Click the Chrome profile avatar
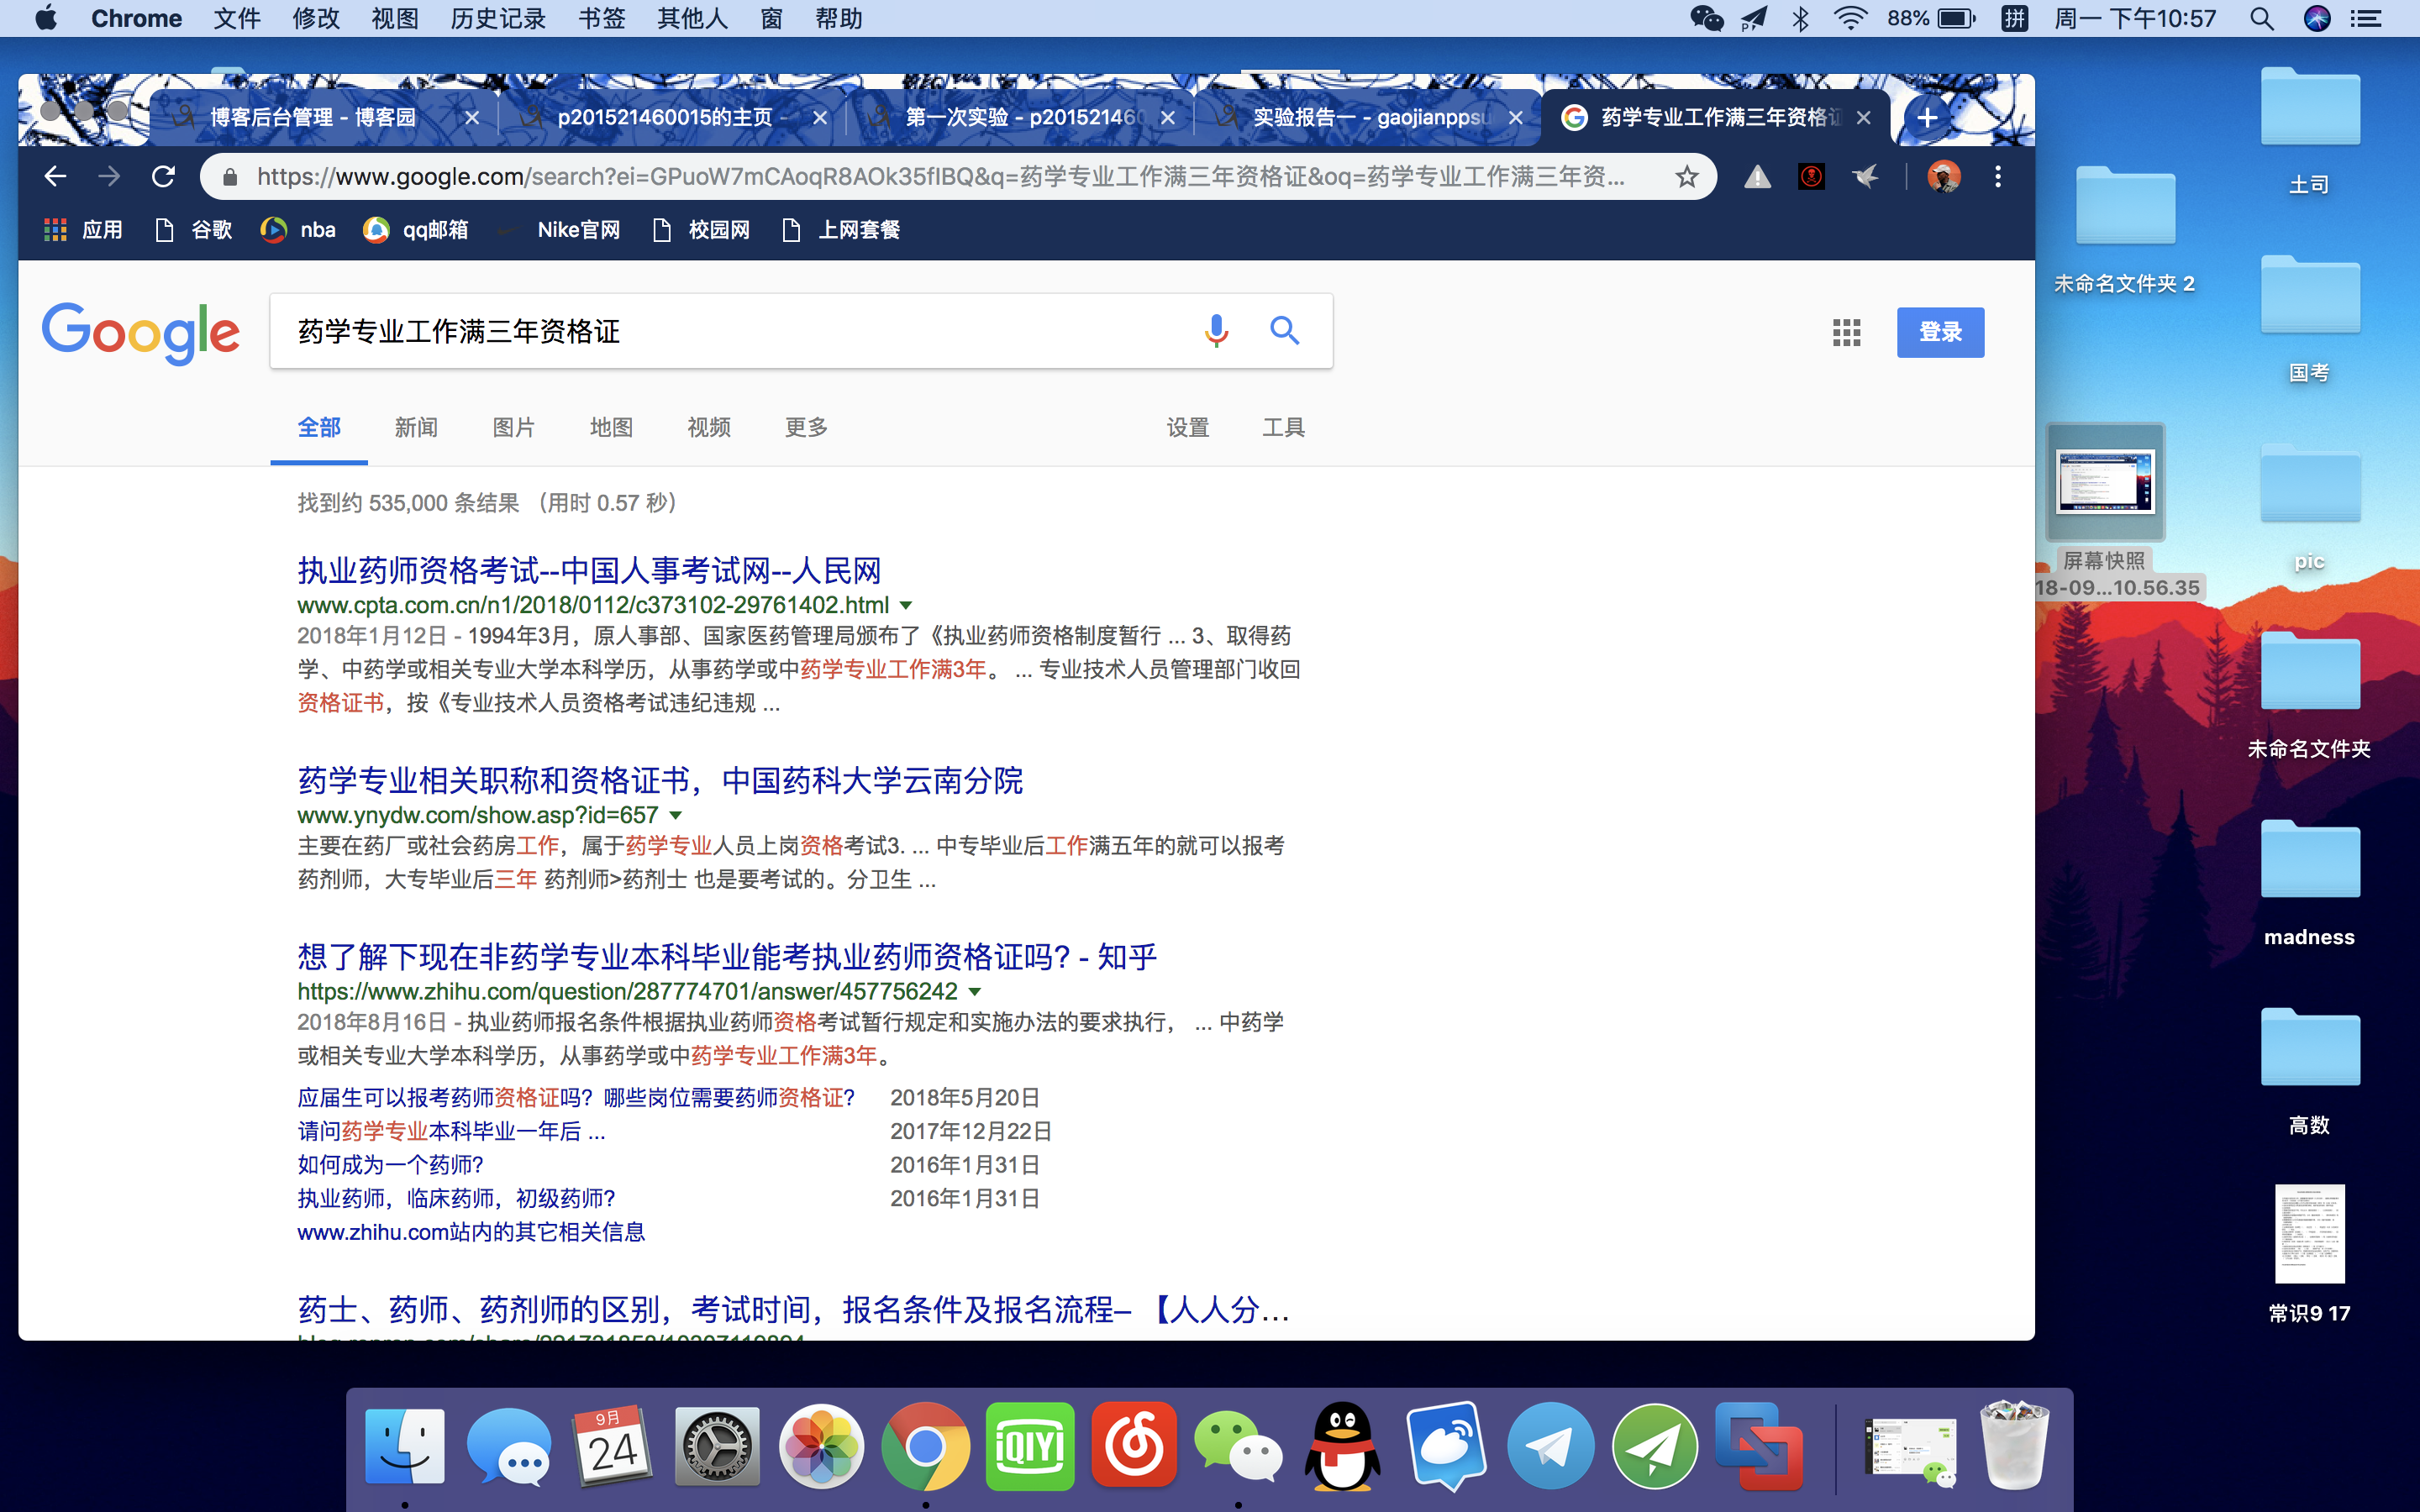 (1944, 177)
